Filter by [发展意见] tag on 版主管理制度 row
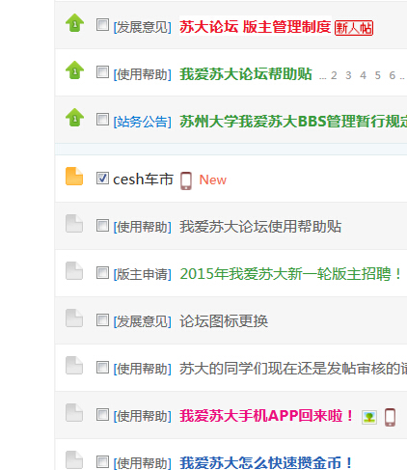The image size is (407, 470). pos(142,27)
